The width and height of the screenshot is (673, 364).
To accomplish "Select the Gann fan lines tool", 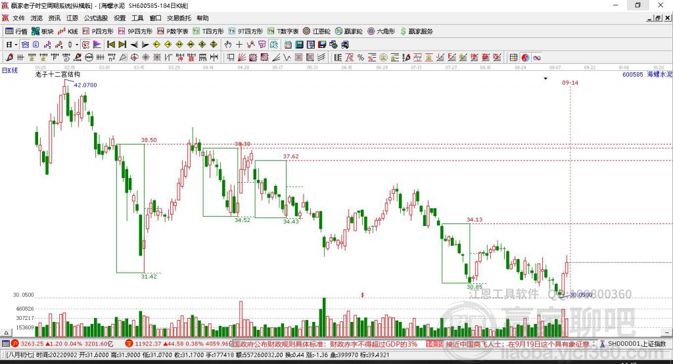I will pyautogui.click(x=242, y=58).
